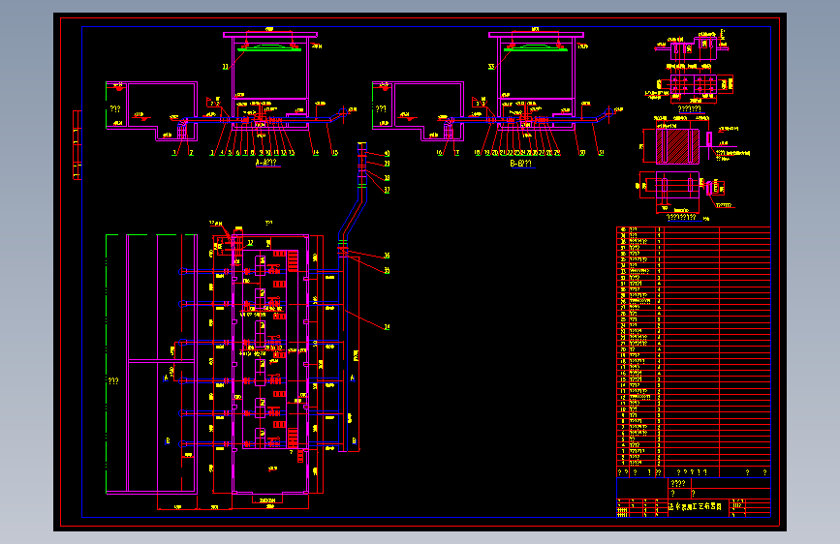Pick callout 33 in the A-A section
Viewport: 840px width, 544px height.
(x=226, y=67)
